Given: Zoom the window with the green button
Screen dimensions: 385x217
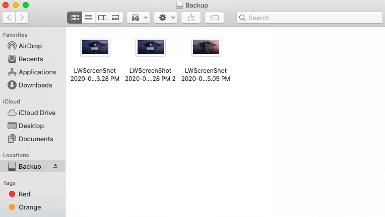Looking at the screenshot, I should (x=26, y=5).
